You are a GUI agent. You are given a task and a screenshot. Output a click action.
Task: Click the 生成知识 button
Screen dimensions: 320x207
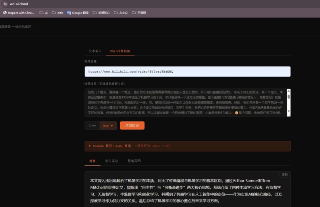[132, 125]
